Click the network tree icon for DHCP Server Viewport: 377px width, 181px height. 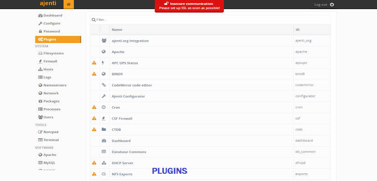click(104, 163)
